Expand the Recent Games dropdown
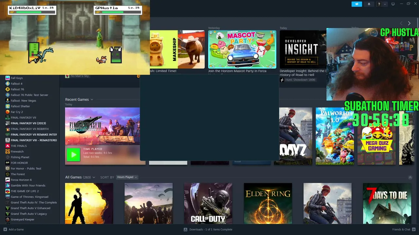This screenshot has height=235, width=419. point(92,100)
